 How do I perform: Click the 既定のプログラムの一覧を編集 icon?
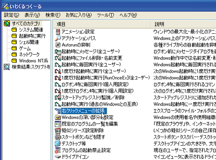pos(58,124)
